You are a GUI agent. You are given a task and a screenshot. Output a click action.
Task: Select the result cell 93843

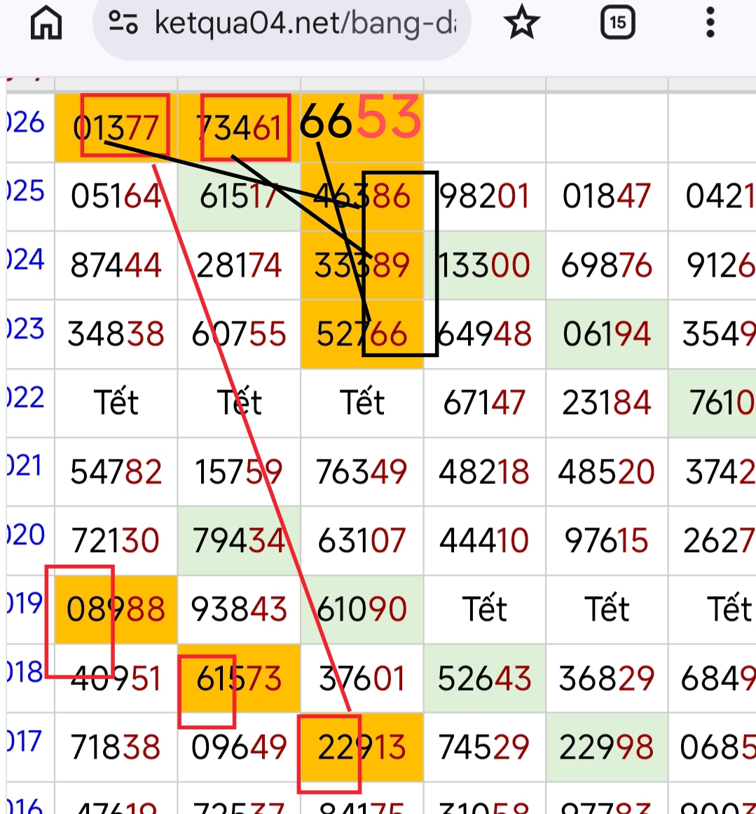pos(239,609)
